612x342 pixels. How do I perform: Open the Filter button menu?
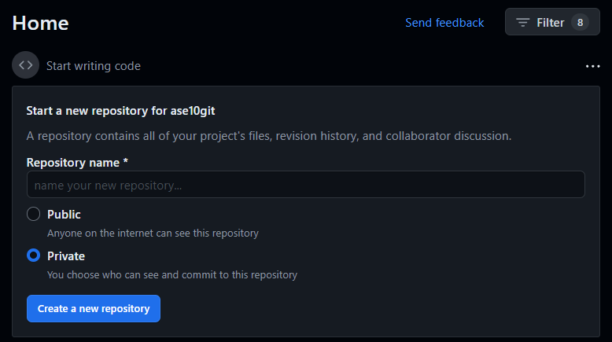(552, 22)
